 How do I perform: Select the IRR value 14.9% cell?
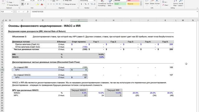[96, 54]
